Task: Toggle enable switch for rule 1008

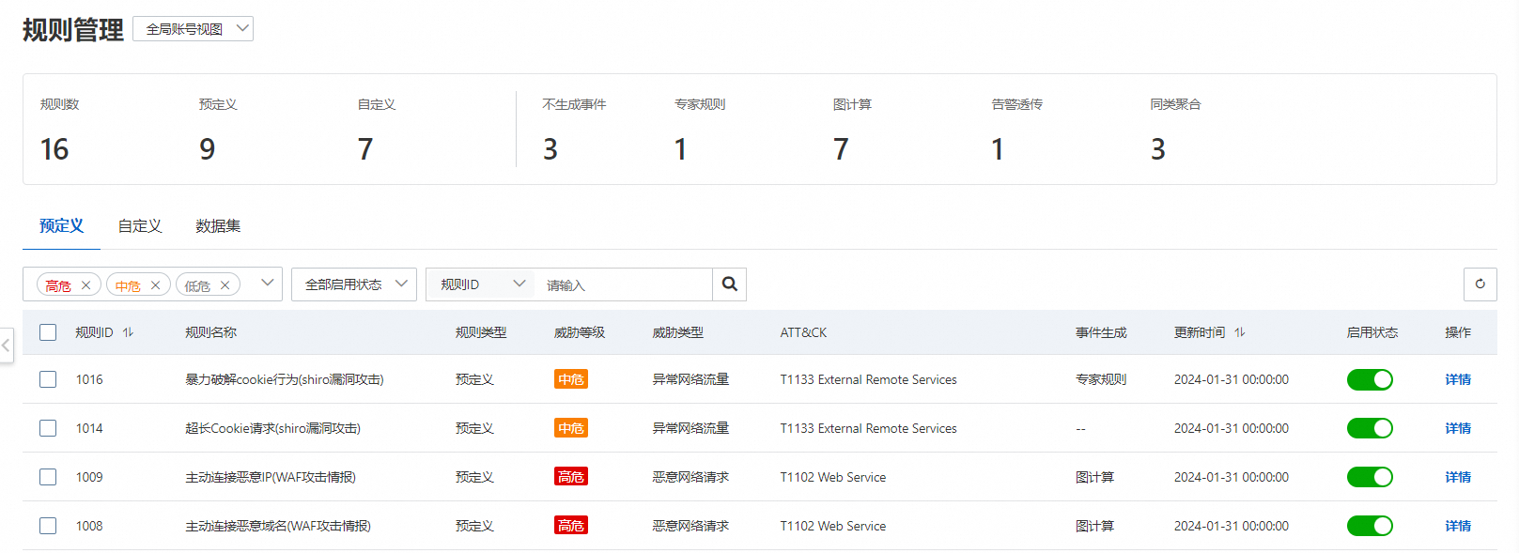Action: pos(1370,526)
